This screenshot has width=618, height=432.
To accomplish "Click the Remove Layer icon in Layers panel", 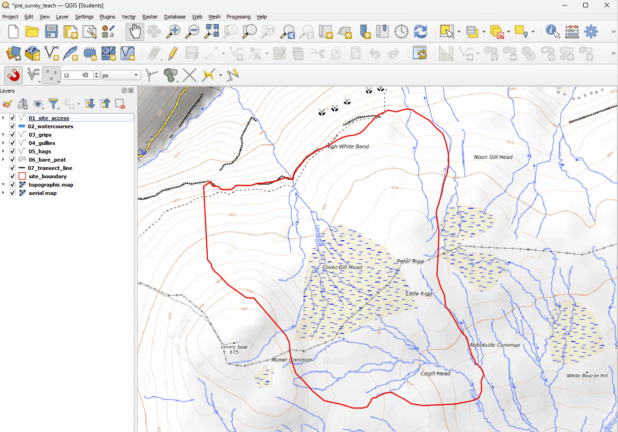I will click(120, 104).
